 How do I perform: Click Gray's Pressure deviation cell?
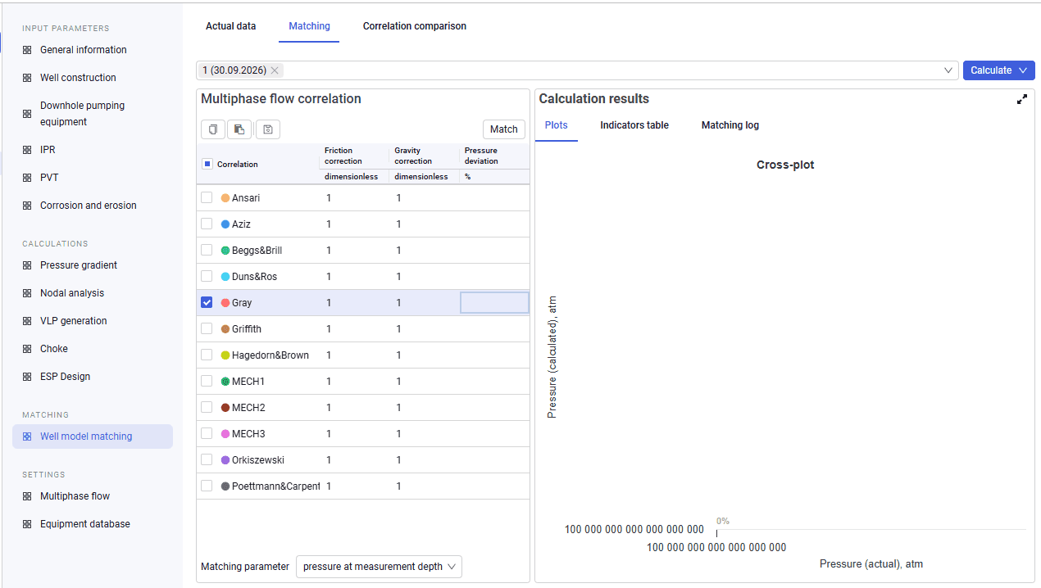coord(494,302)
